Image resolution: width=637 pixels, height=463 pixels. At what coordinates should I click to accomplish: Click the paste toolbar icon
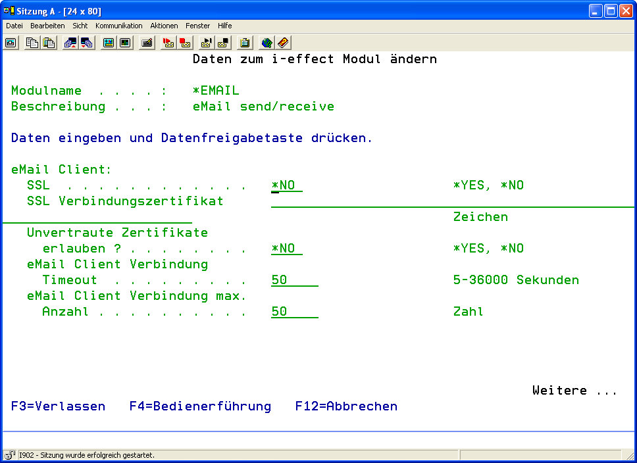(49, 43)
